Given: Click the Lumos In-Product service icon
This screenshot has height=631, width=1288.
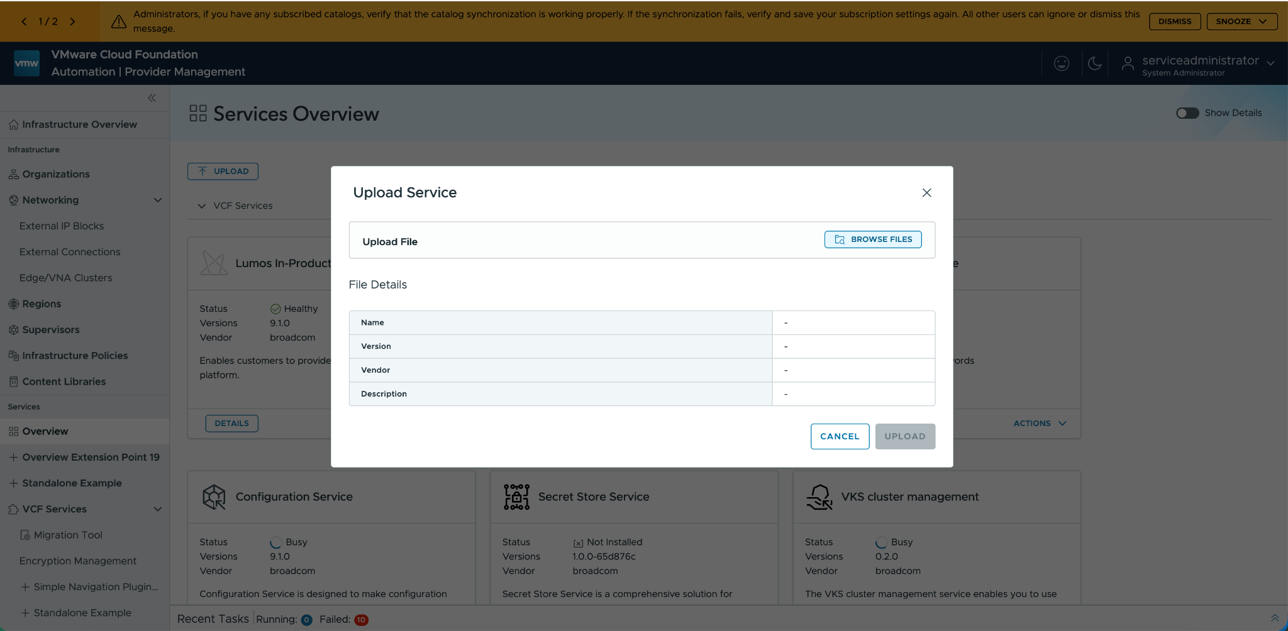Looking at the screenshot, I should coord(214,263).
